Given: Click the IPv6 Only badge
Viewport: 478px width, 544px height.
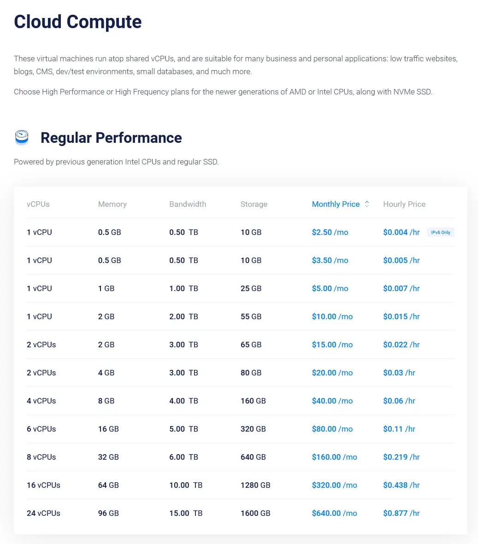Looking at the screenshot, I should (x=440, y=232).
